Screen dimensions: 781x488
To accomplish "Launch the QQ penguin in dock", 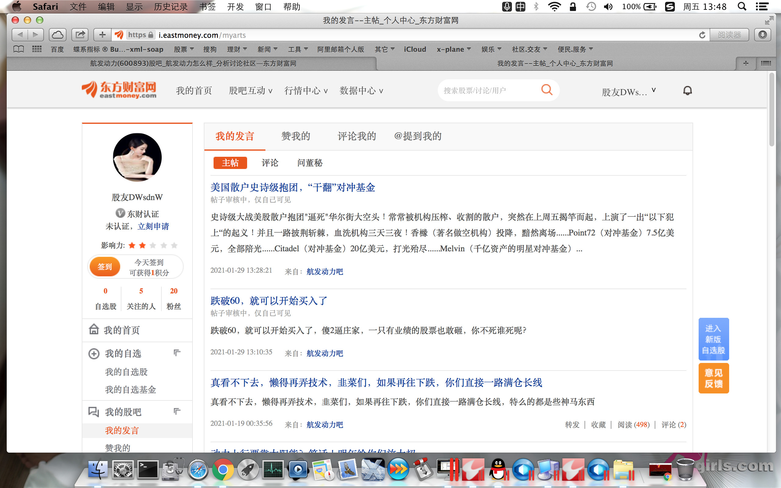I will tap(498, 469).
